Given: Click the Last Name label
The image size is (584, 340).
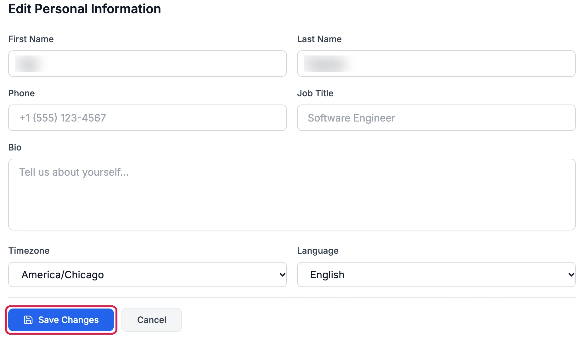Looking at the screenshot, I should click(x=319, y=39).
